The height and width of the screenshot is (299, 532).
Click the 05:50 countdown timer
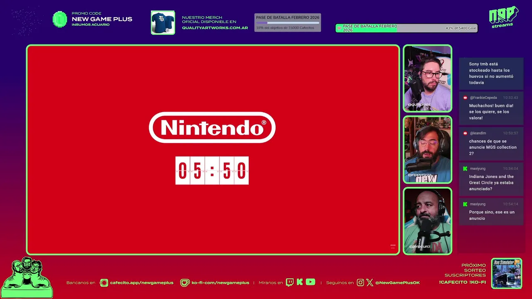click(212, 171)
